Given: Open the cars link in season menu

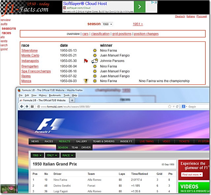Looking at the screenshot, I should (x=85, y=34).
